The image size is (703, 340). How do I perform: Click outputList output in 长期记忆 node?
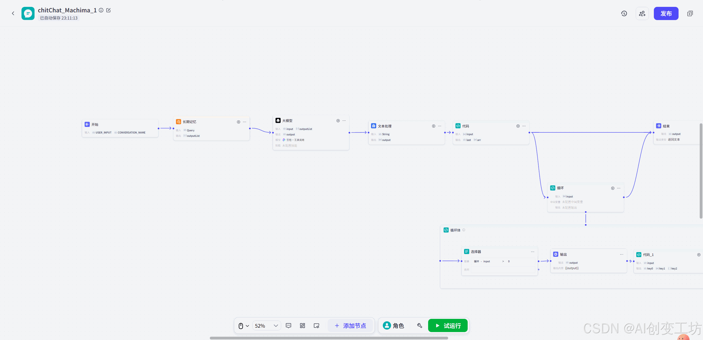point(193,136)
